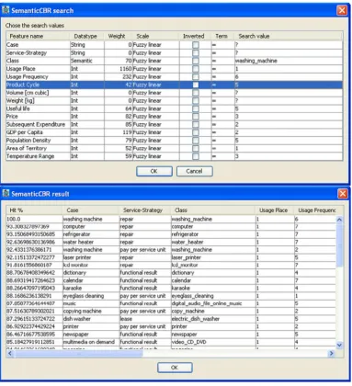Click the SemanticCBR result window title icon
The image size is (352, 386).
6,193
